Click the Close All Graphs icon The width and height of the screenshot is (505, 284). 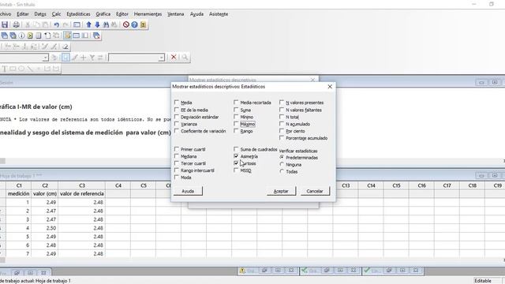click(96, 35)
